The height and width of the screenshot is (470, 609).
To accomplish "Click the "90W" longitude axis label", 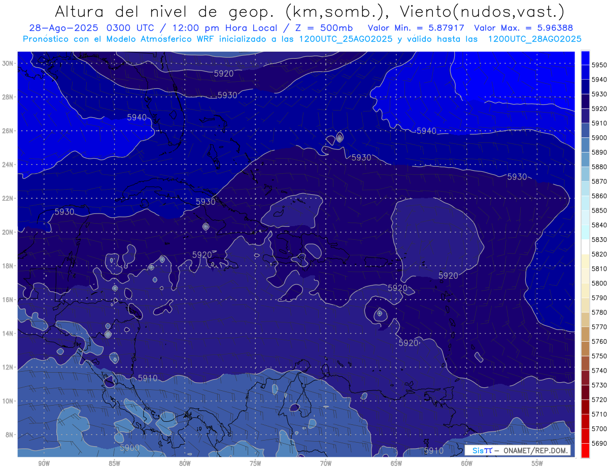I will point(44,464).
